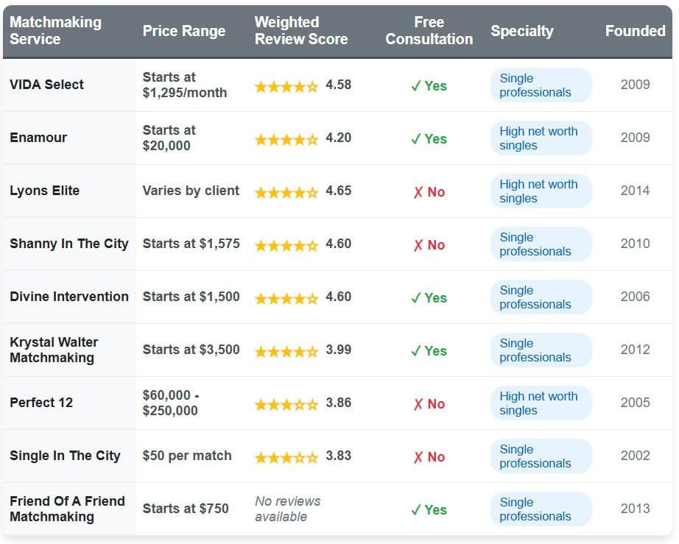Click the Yes checkmark for Friend Of A Friend
This screenshot has width=679, height=544.
(429, 510)
